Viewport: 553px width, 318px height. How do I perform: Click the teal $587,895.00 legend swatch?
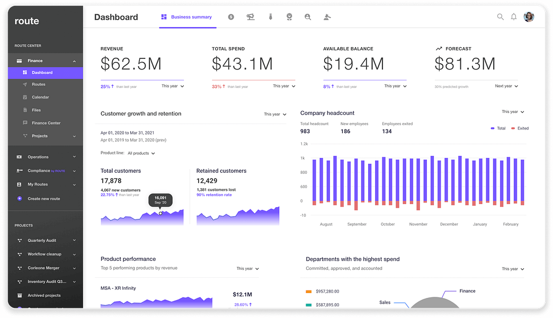309,305
